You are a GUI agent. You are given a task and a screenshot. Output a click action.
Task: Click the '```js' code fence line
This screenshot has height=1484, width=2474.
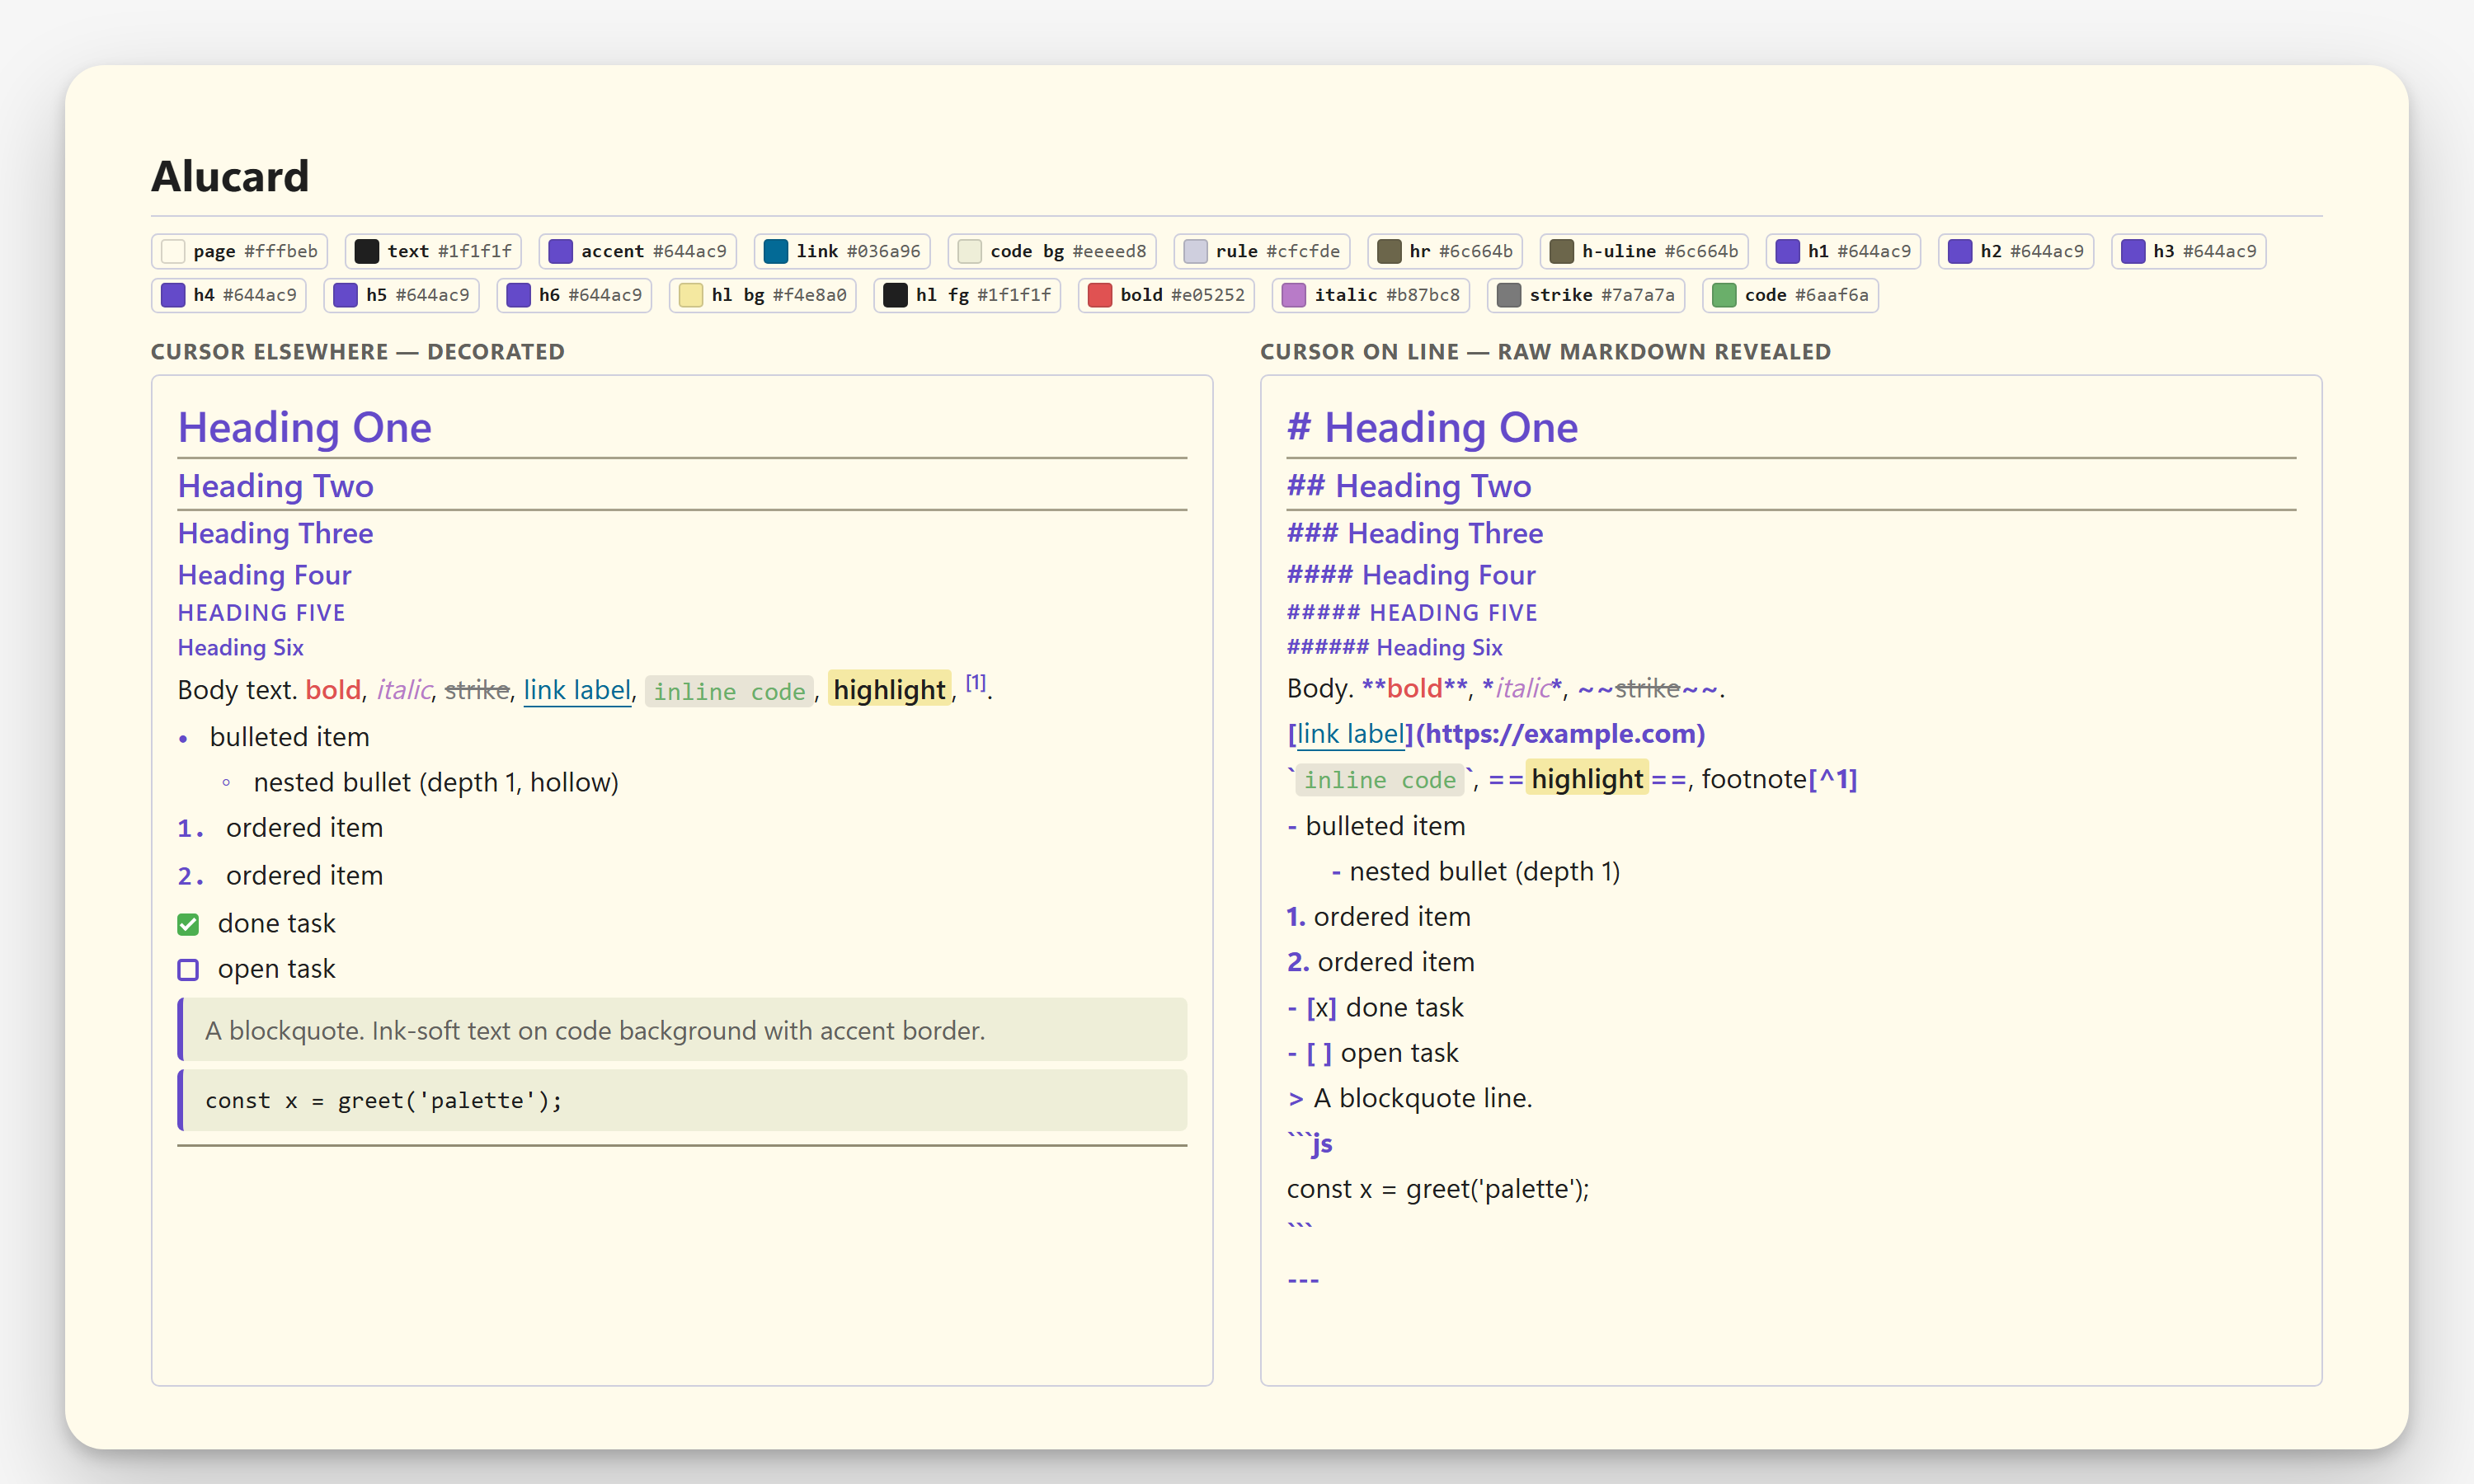(1310, 1144)
